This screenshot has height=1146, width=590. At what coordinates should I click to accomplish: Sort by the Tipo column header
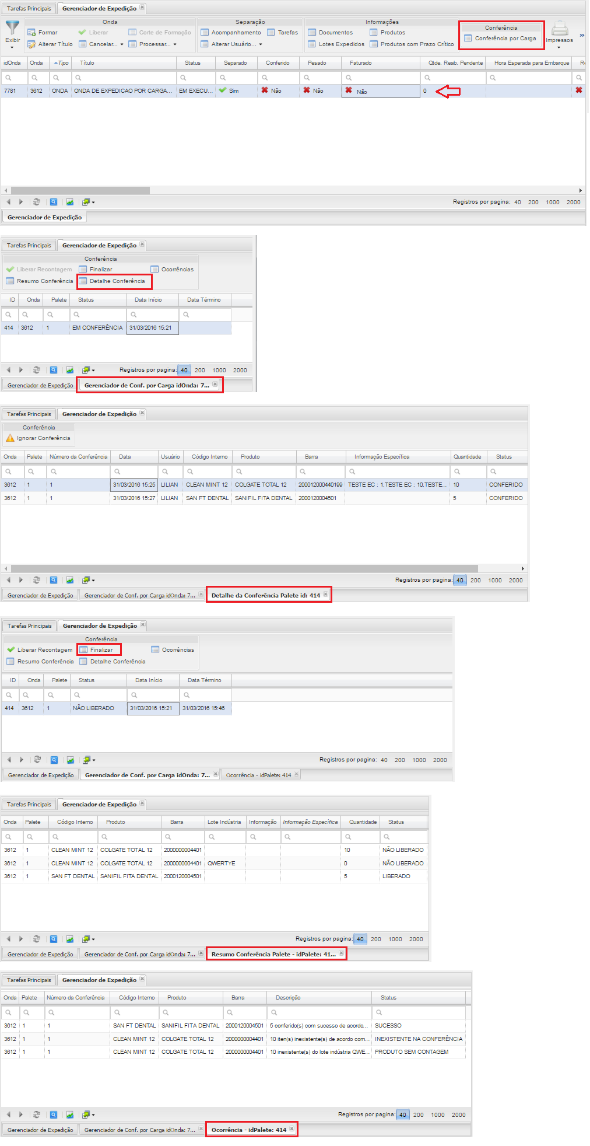pyautogui.click(x=61, y=63)
